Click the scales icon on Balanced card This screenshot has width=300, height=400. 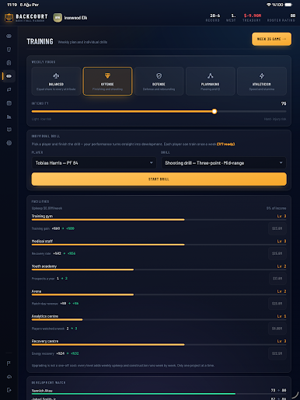[56, 75]
